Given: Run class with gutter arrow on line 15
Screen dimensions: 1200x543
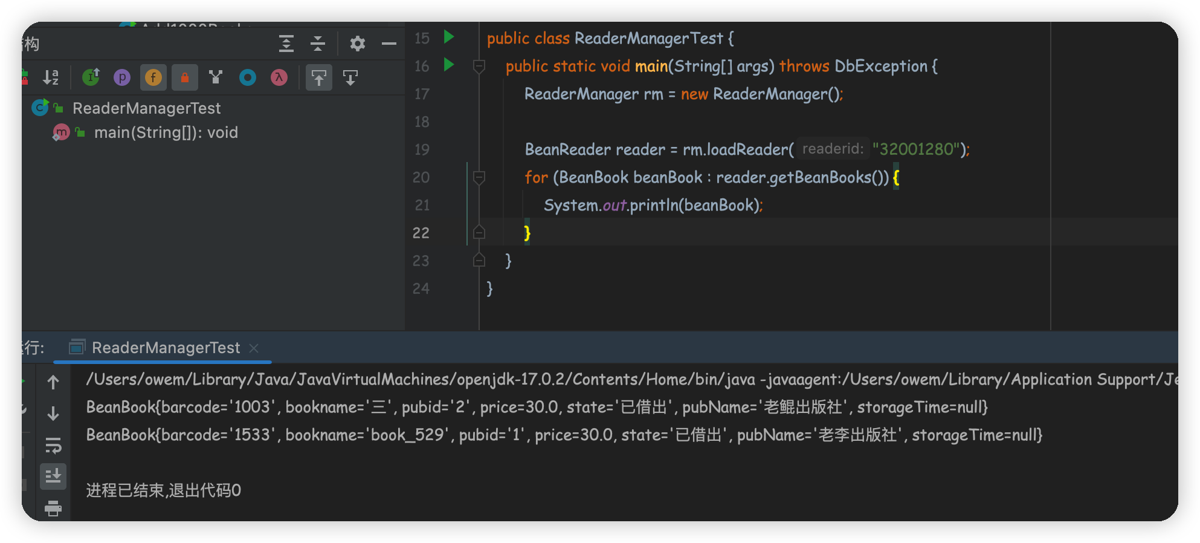Looking at the screenshot, I should coord(449,37).
